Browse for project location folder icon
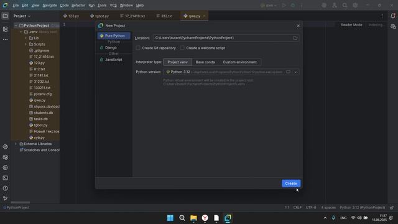 coord(295,38)
